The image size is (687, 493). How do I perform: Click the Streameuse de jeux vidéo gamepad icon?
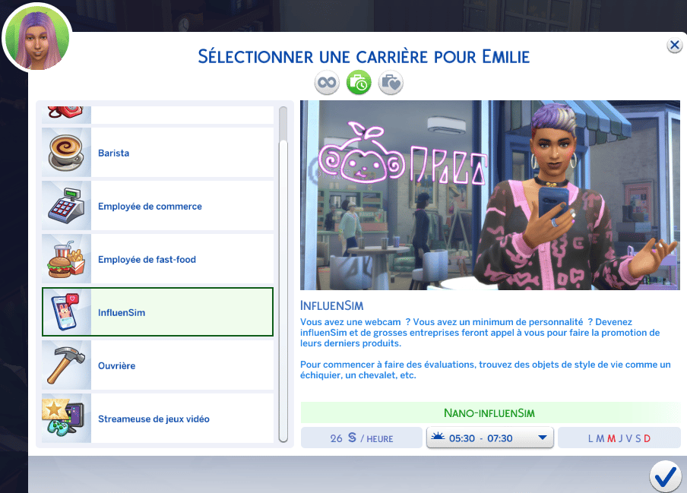click(x=64, y=418)
